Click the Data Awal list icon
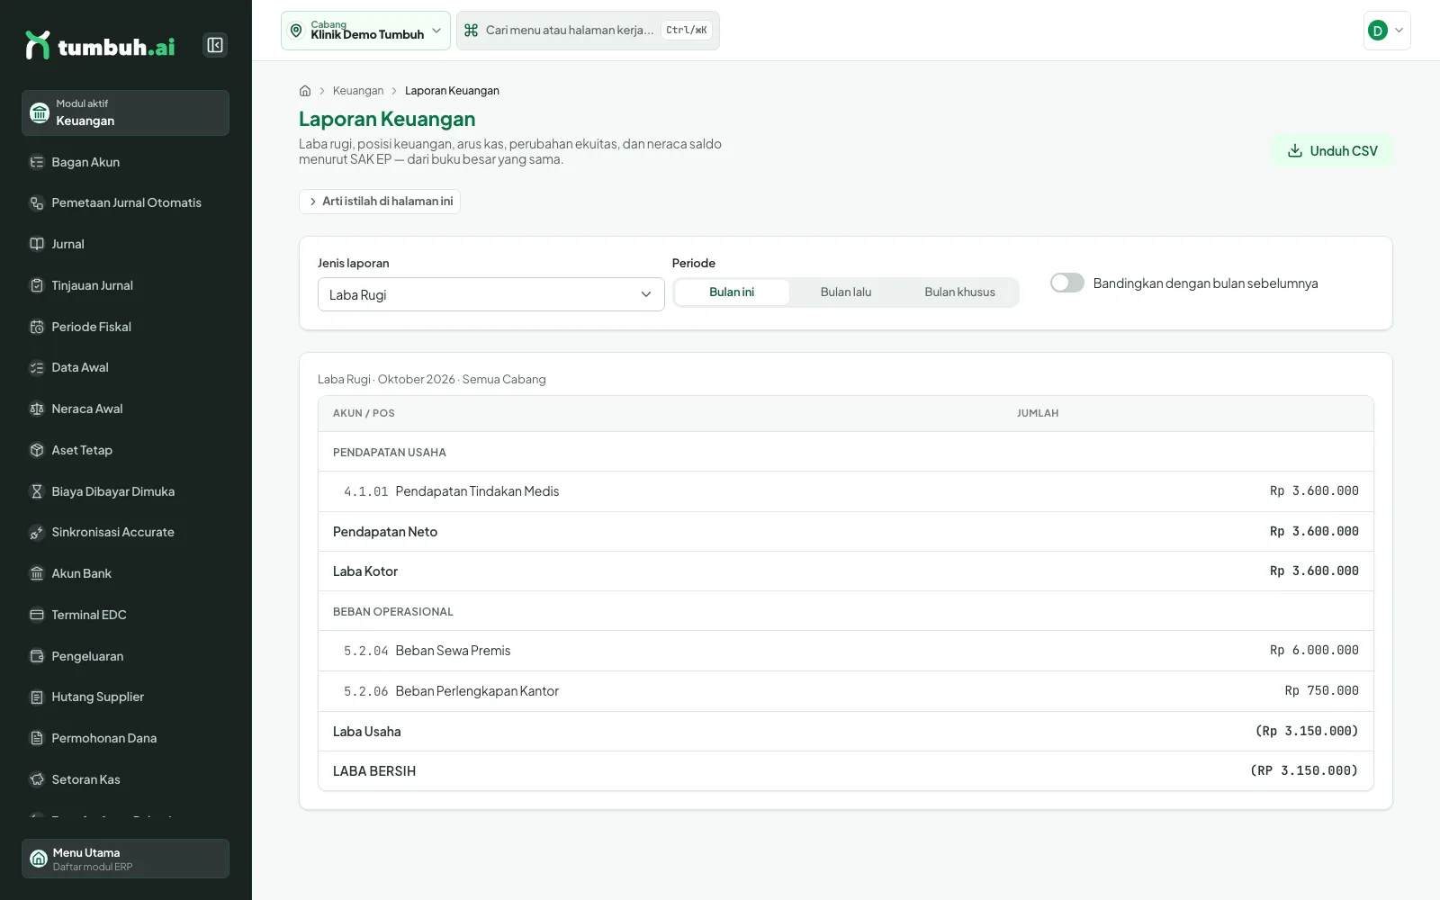This screenshot has height=900, width=1440. (x=37, y=367)
